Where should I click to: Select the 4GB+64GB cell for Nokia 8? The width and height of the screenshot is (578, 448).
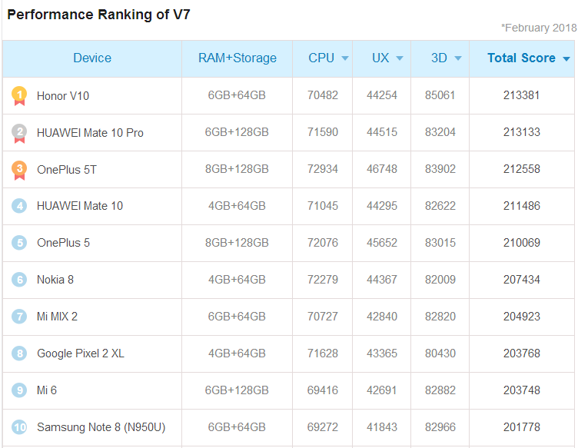(x=237, y=280)
